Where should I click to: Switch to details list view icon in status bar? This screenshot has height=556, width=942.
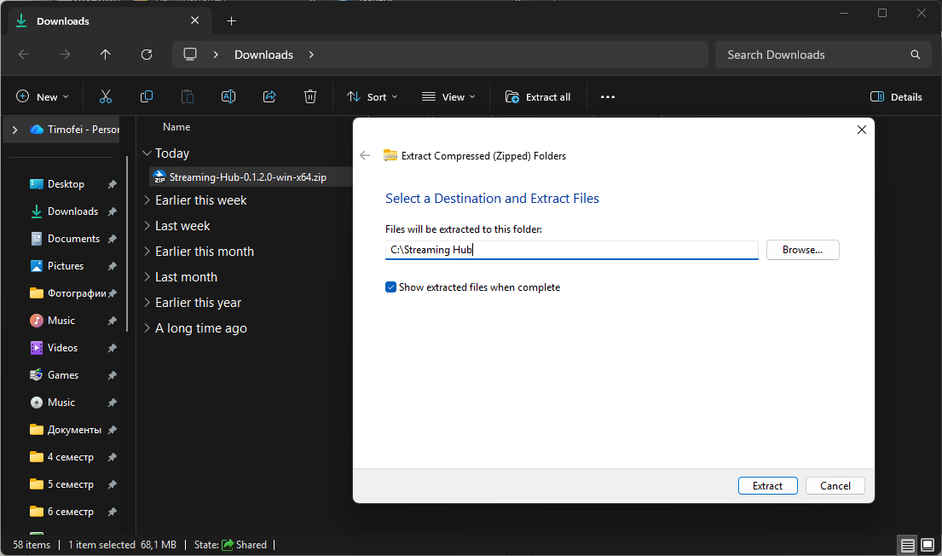(907, 545)
